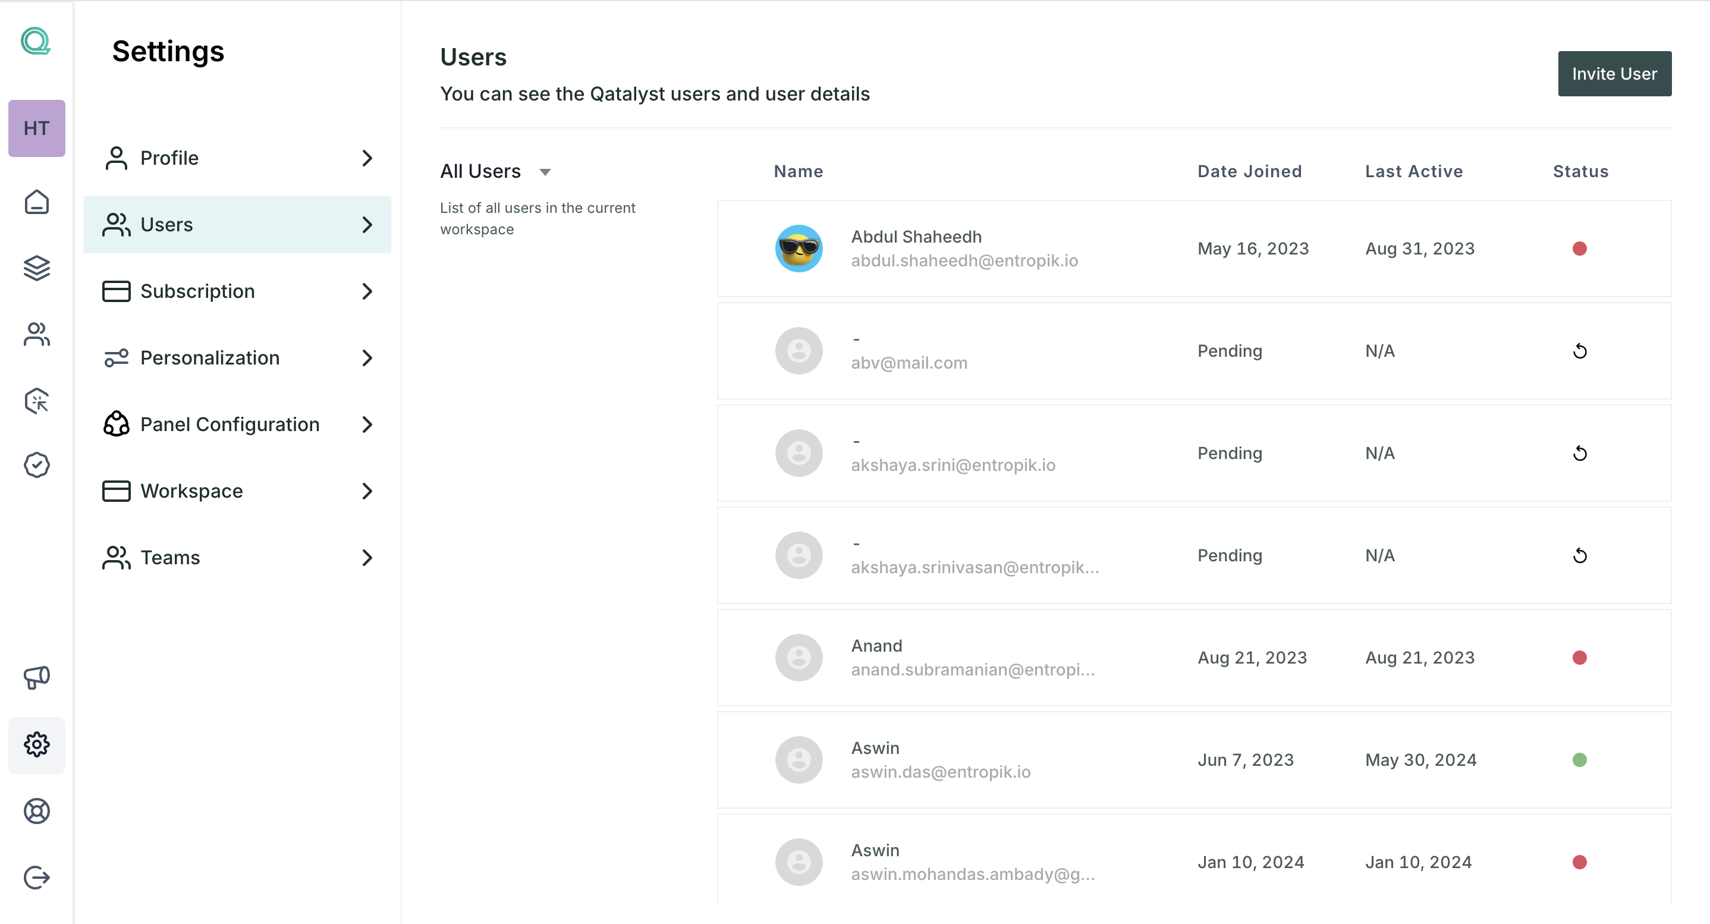Click the Profile person icon
This screenshot has height=924, width=1710.
tap(116, 158)
